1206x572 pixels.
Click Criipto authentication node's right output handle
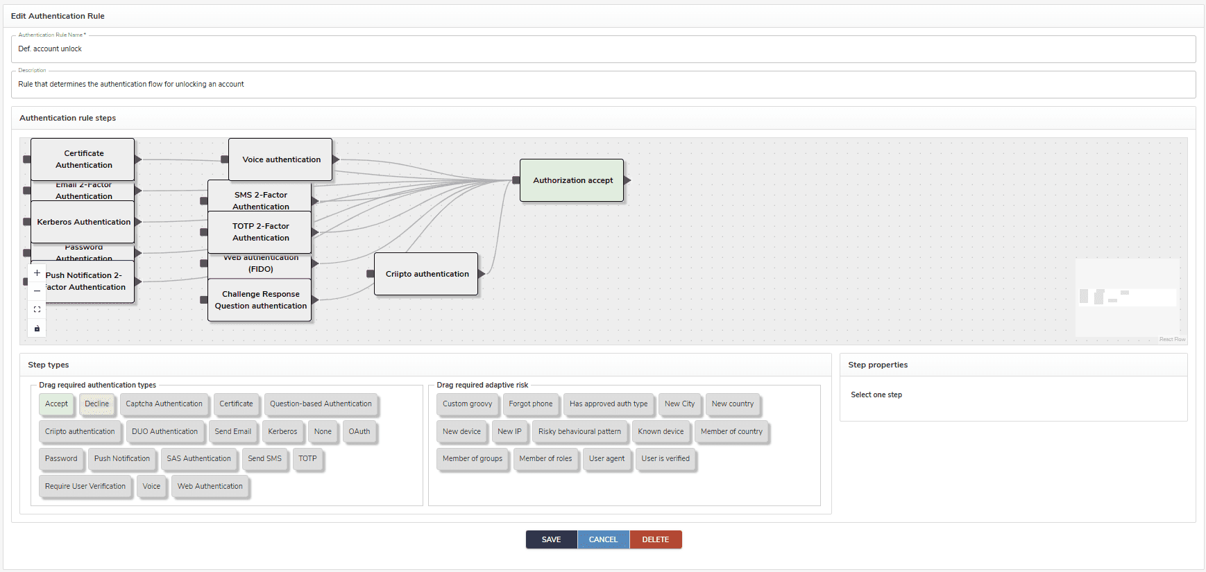click(x=482, y=274)
